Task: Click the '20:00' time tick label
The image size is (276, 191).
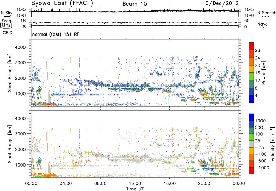Action: pyautogui.click(x=204, y=184)
